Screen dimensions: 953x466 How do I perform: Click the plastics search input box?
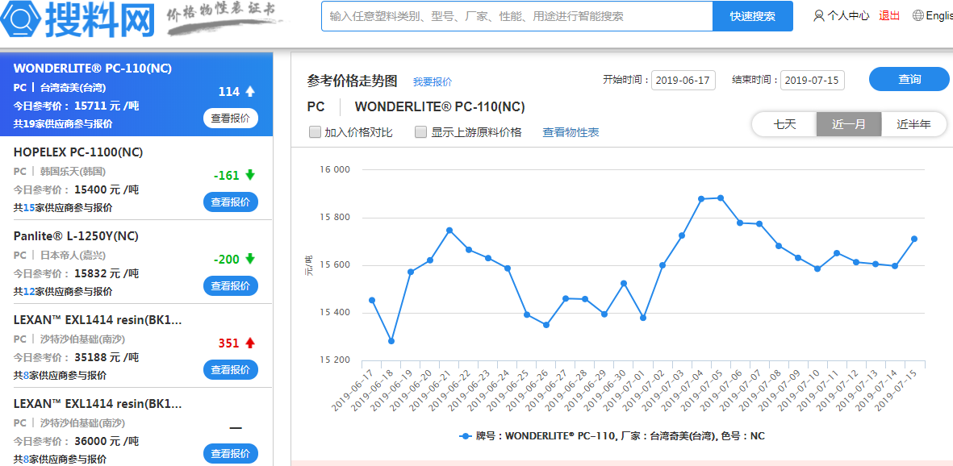(x=516, y=16)
